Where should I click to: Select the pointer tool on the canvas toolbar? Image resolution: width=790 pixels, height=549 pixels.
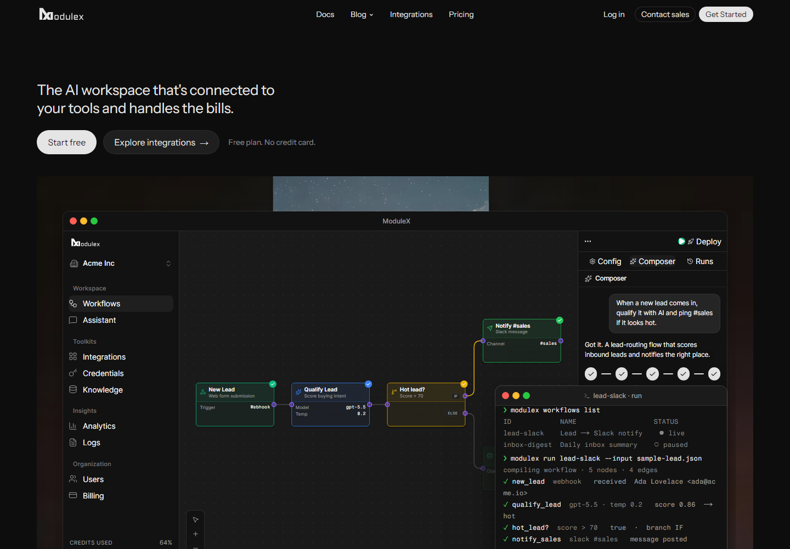(x=195, y=519)
